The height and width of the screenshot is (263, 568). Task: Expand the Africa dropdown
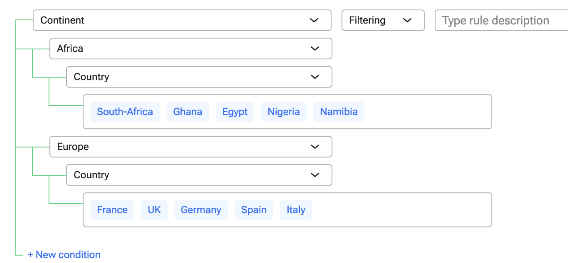tap(191, 49)
